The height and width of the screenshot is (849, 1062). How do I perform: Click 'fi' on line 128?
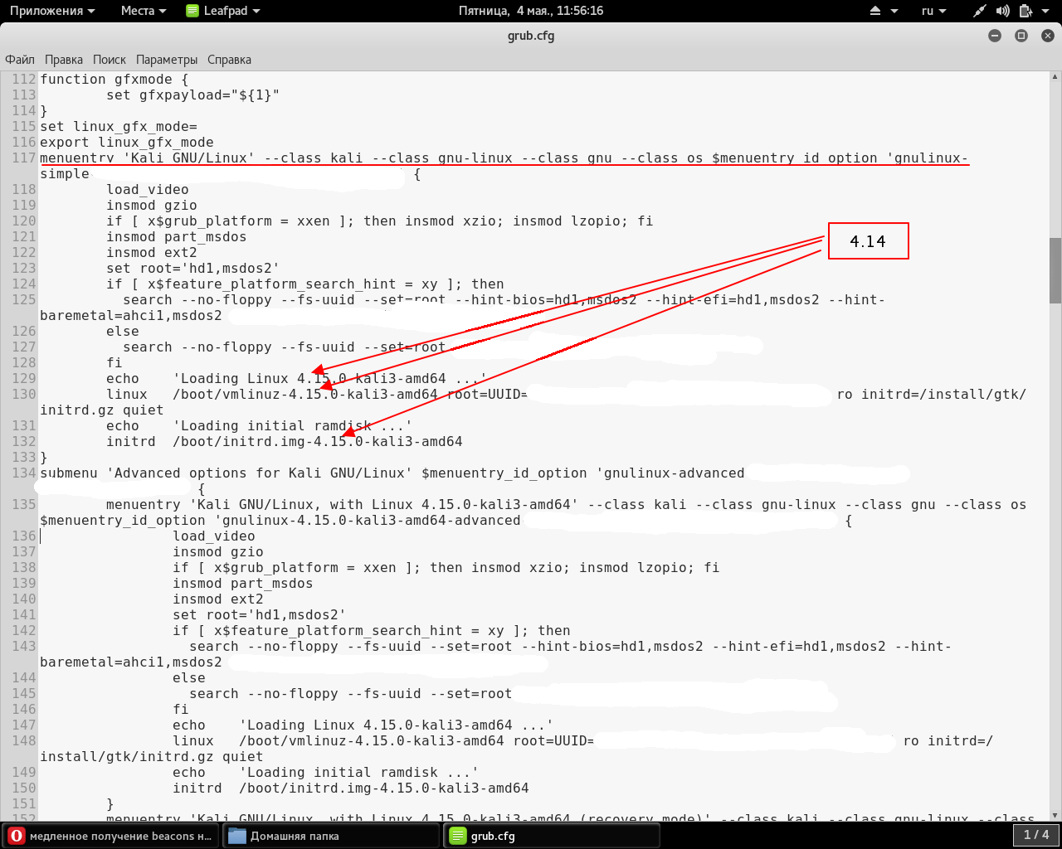click(114, 363)
